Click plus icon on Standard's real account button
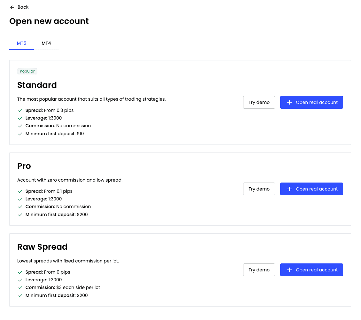 289,102
